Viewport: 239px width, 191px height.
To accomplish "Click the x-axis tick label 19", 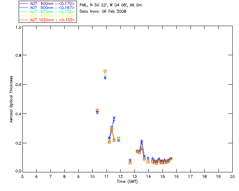I will tap(218, 176).
